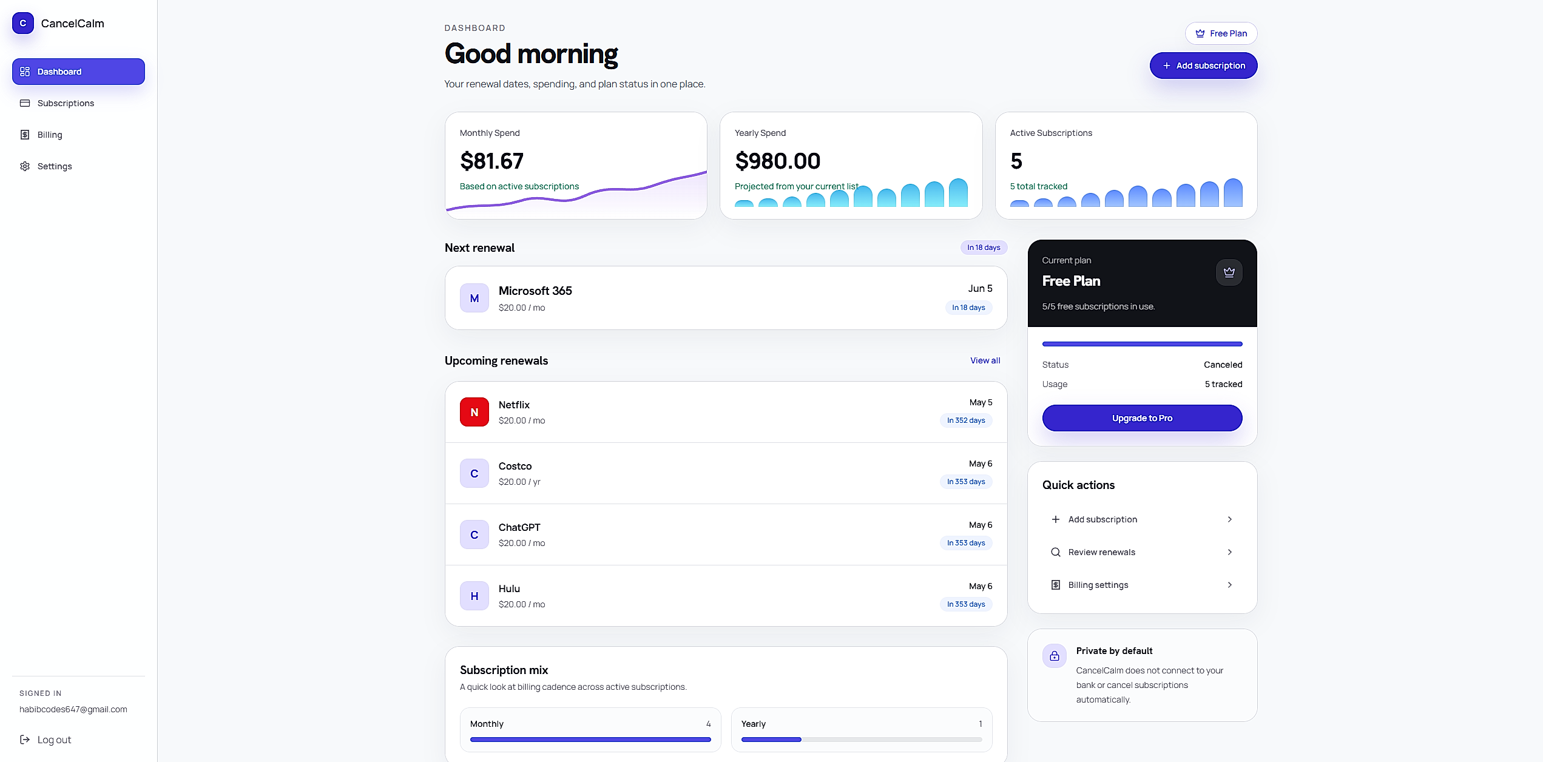
Task: Click the Subscriptions card icon in sidebar
Action: [x=25, y=103]
